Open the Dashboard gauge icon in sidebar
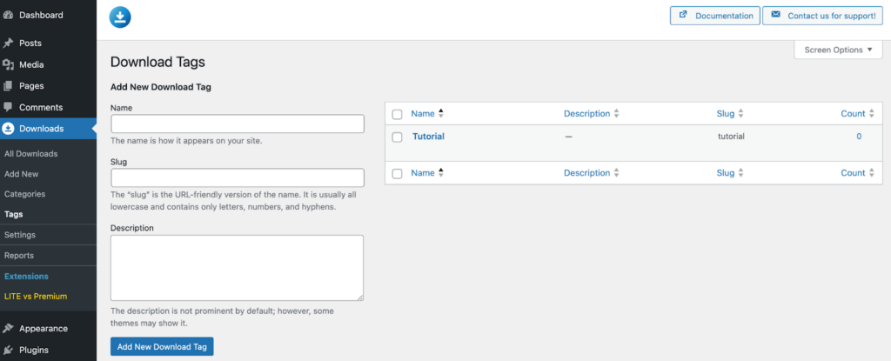 8,16
